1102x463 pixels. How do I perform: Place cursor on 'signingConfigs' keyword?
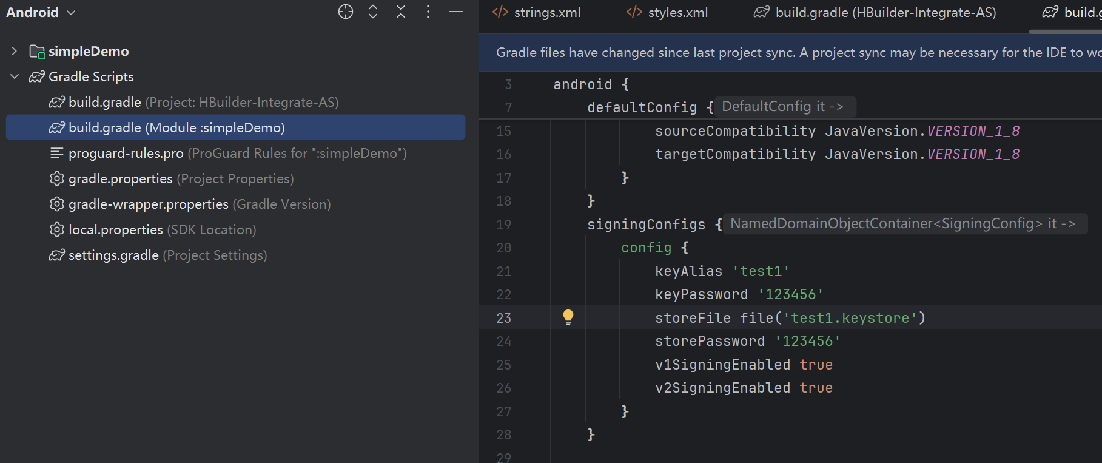647,225
